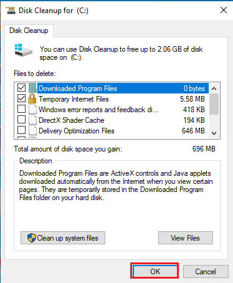Uncheck the Downloaded Program Files checkbox
Screen dimensions: 233x283
point(21,88)
